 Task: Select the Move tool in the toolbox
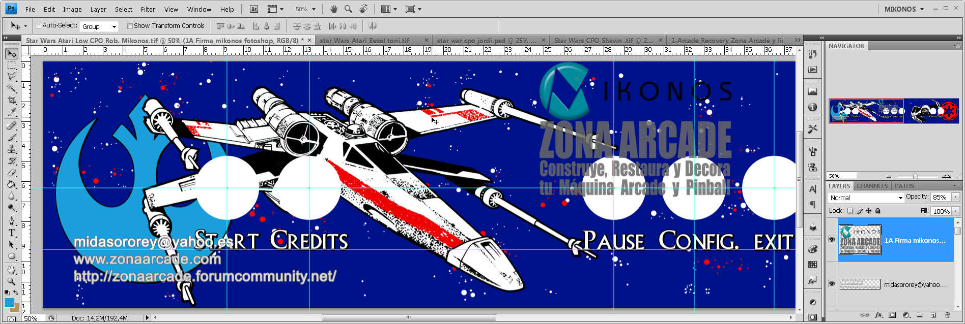pyautogui.click(x=12, y=53)
